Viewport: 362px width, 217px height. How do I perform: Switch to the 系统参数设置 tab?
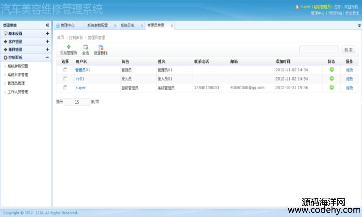[97, 26]
